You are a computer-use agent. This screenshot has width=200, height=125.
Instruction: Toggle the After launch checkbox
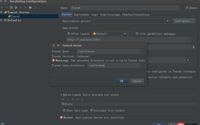tap(69, 34)
